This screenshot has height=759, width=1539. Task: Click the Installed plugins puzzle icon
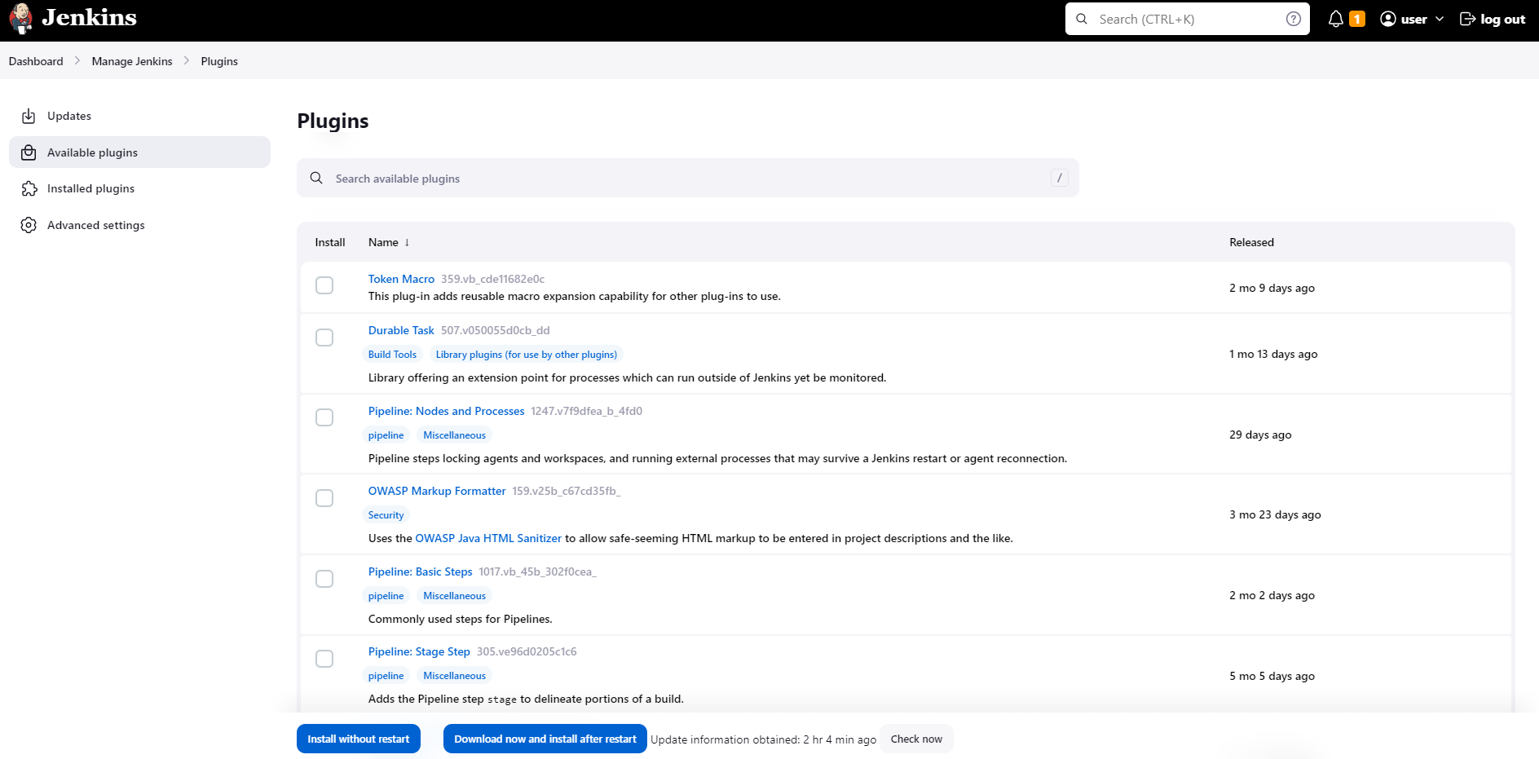(29, 188)
